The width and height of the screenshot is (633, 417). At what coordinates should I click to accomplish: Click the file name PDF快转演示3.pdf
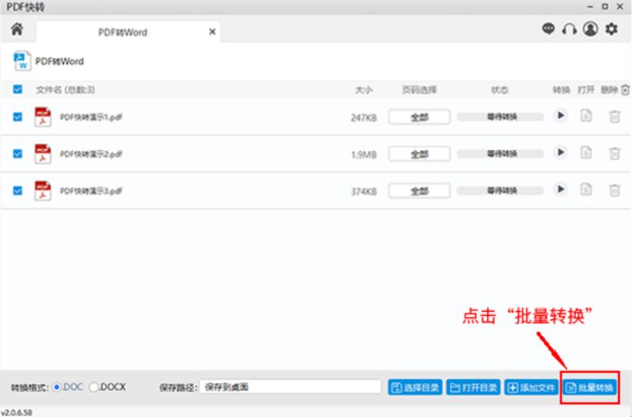91,191
